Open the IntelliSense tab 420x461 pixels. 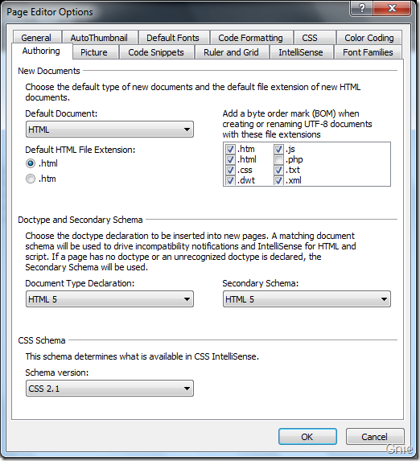[301, 52]
